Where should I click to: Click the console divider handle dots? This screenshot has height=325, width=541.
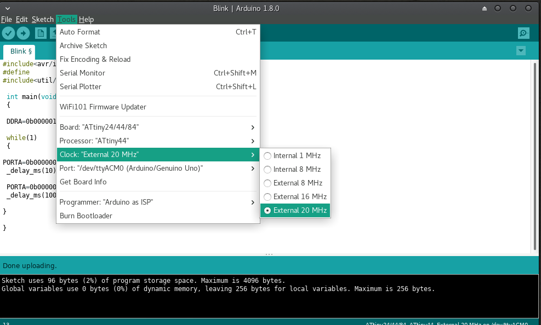[x=269, y=254]
